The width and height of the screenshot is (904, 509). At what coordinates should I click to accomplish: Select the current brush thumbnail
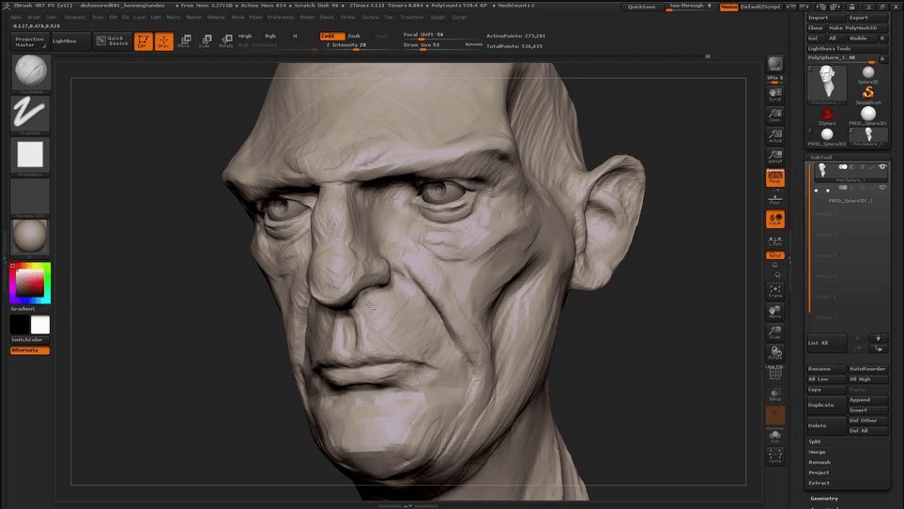[30, 72]
